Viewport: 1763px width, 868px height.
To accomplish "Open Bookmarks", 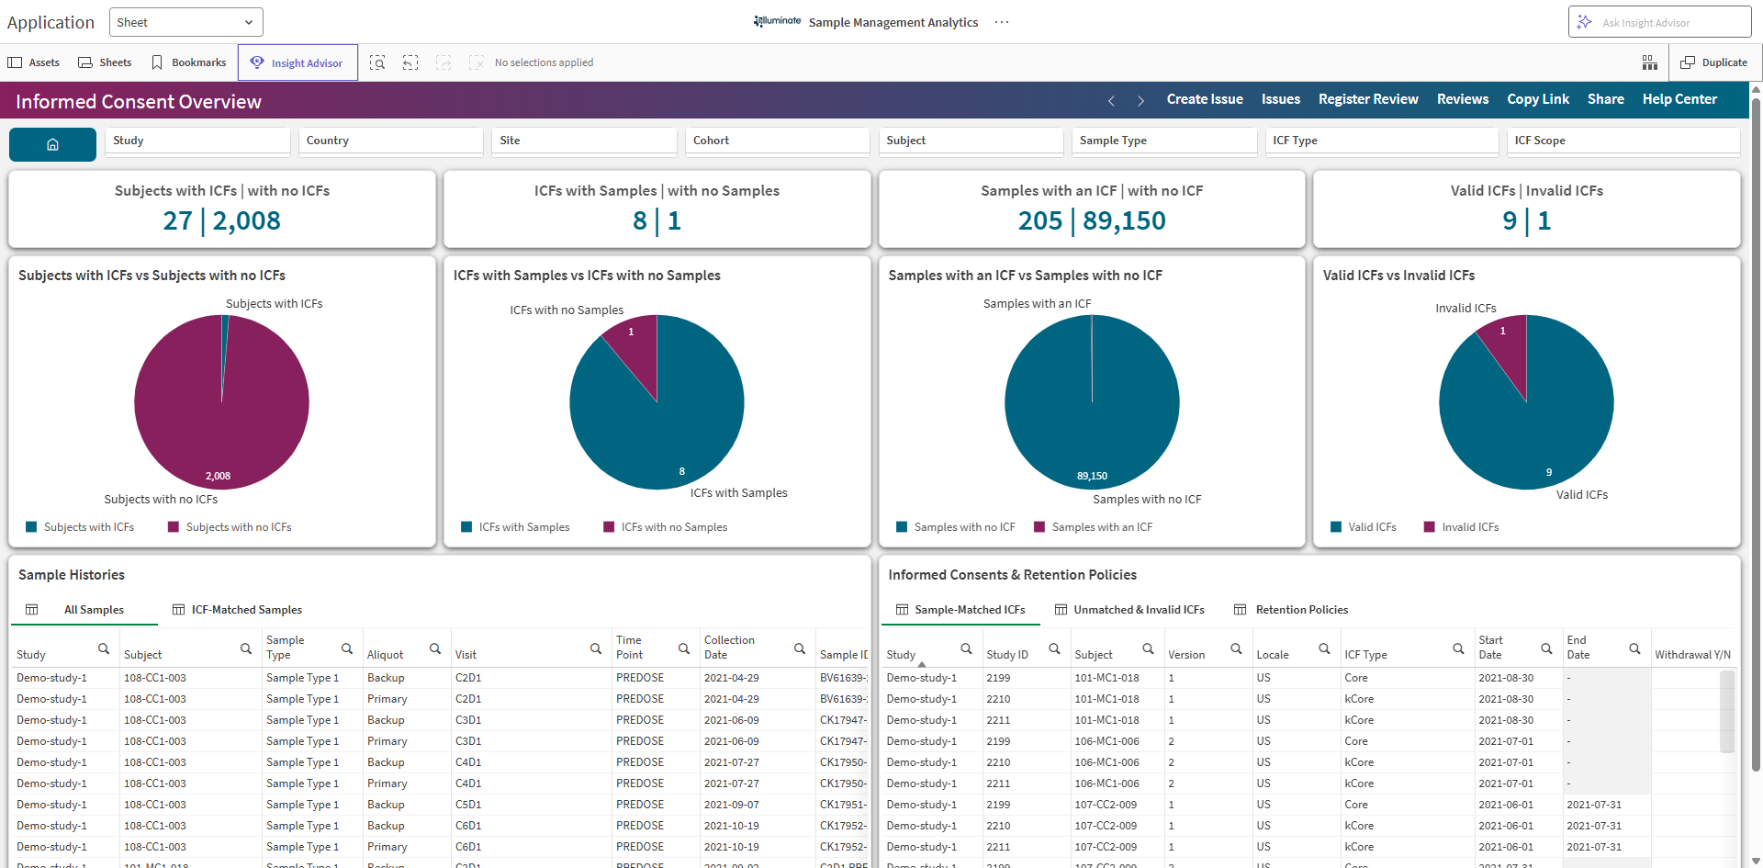I will point(189,62).
